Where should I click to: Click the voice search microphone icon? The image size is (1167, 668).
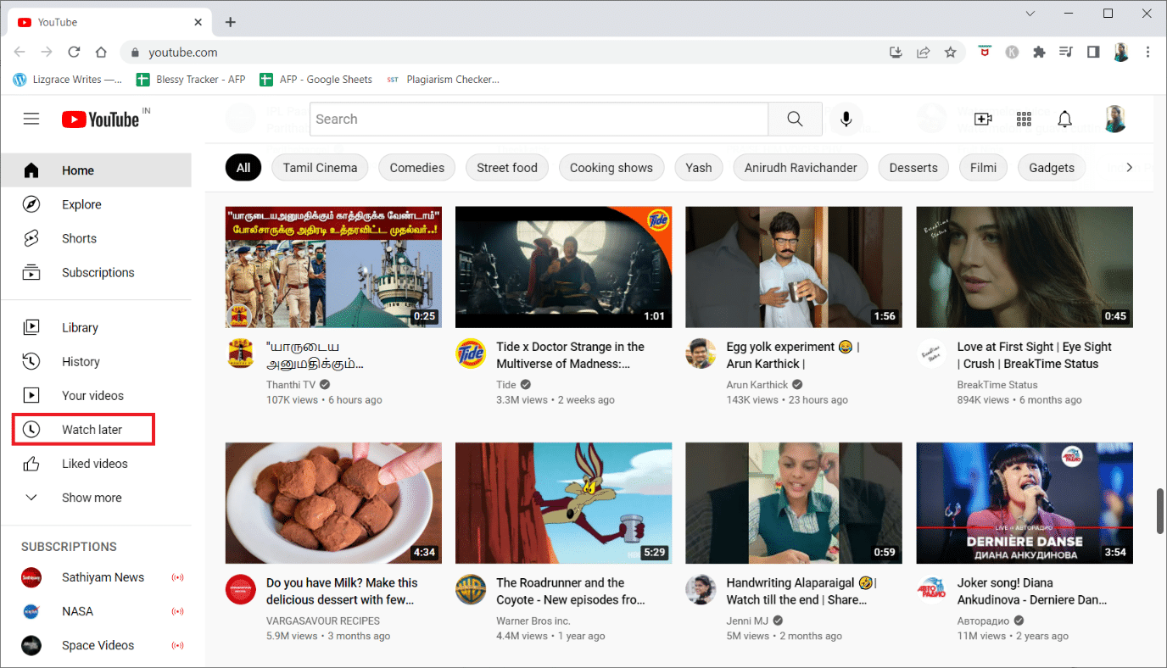pos(846,120)
